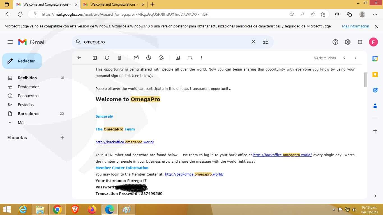The height and width of the screenshot is (215, 383).
Task: Archive this email
Action: click(x=95, y=58)
